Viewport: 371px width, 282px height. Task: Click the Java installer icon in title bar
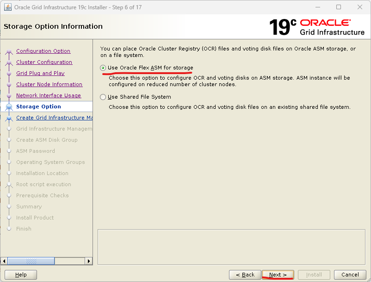click(7, 7)
